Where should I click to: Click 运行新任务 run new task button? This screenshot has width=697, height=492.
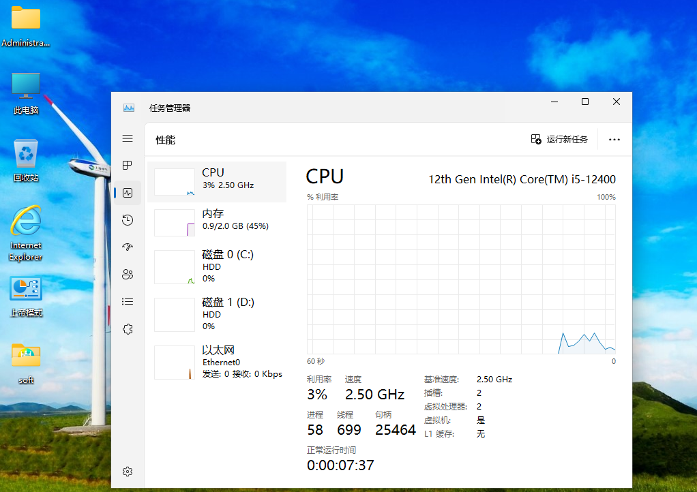point(559,140)
